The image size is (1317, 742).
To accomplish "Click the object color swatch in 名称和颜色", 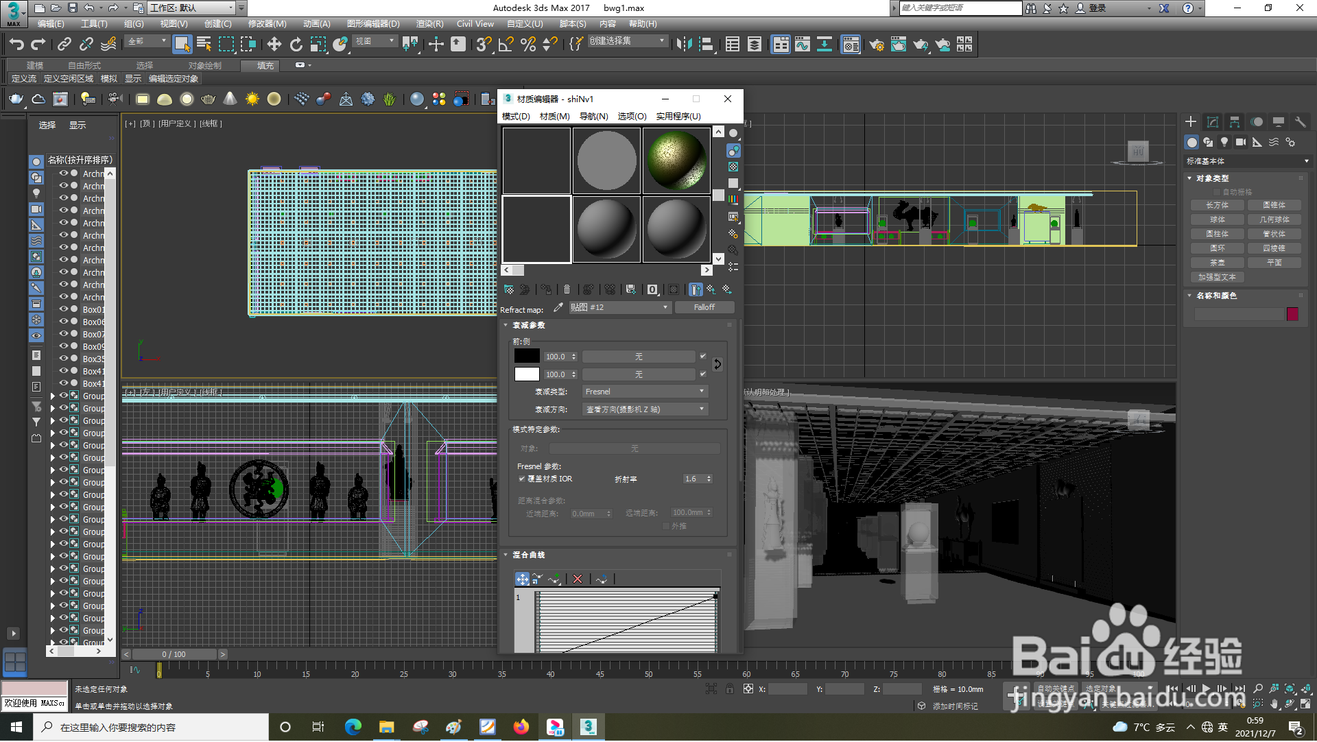I will click(1292, 314).
